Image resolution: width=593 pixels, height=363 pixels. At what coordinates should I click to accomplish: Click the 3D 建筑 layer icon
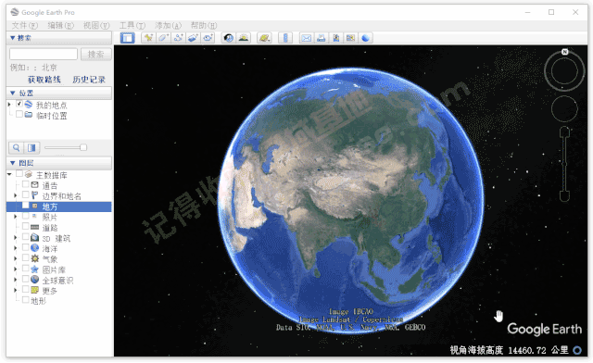(35, 238)
